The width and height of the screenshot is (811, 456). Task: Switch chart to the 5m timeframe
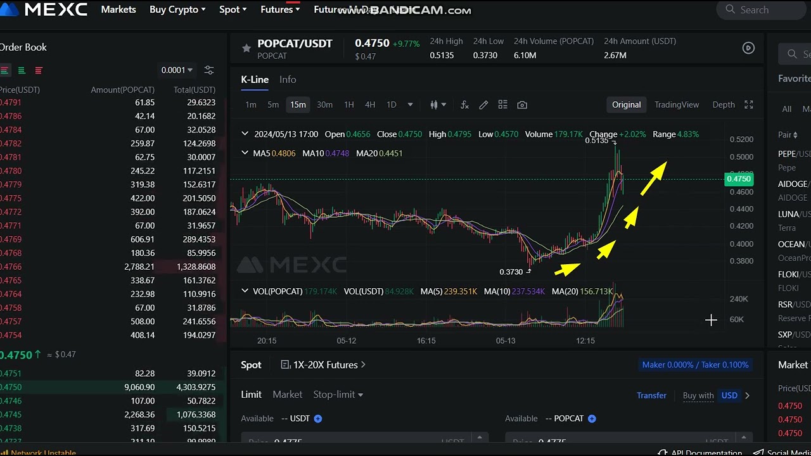(x=273, y=104)
